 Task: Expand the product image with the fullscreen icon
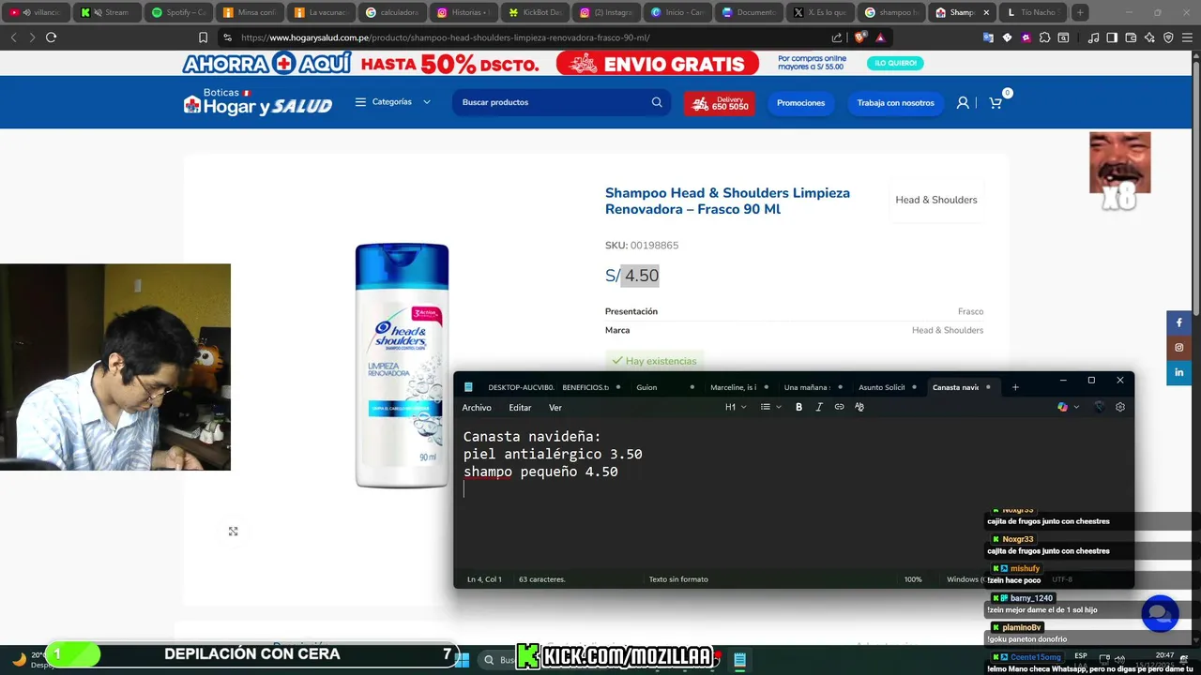(233, 531)
